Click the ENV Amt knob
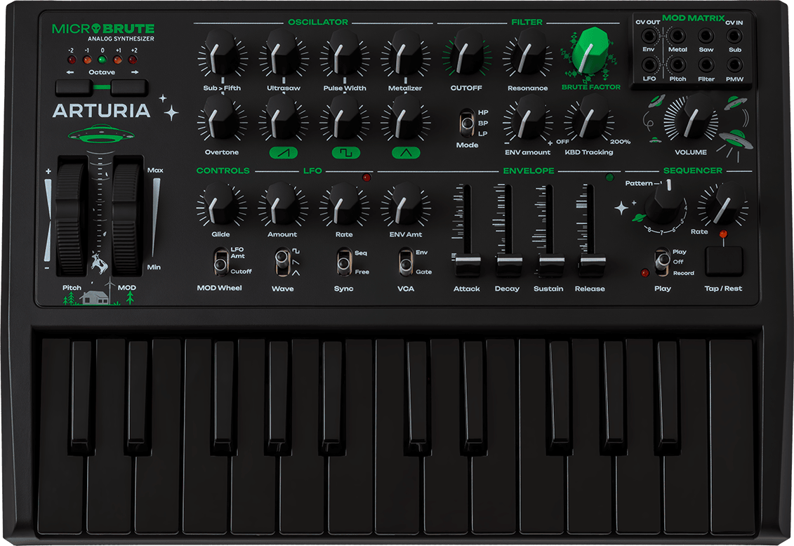 [405, 204]
